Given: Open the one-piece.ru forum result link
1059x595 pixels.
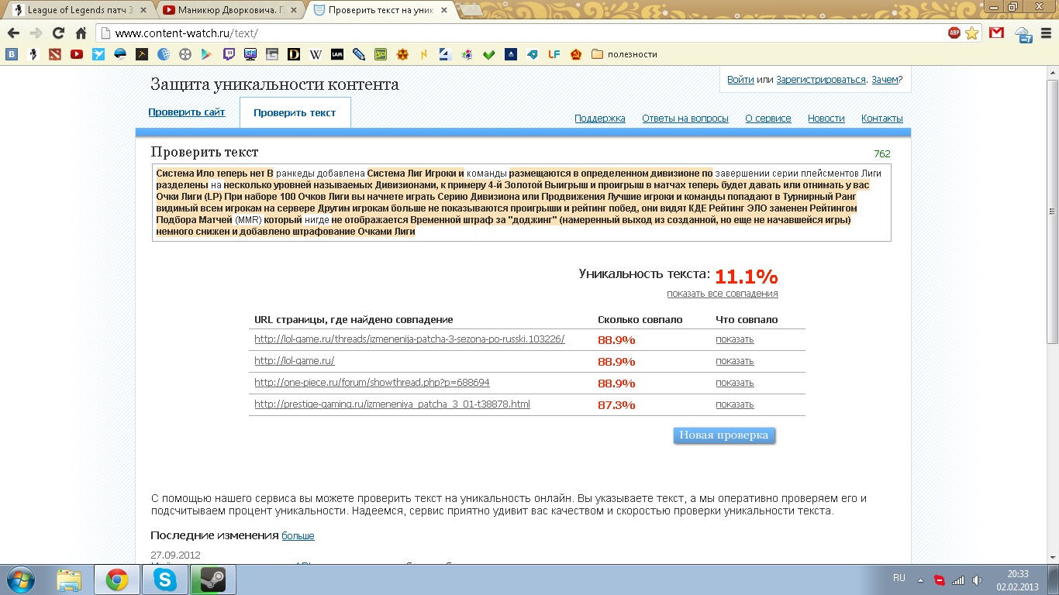Looking at the screenshot, I should click(372, 383).
